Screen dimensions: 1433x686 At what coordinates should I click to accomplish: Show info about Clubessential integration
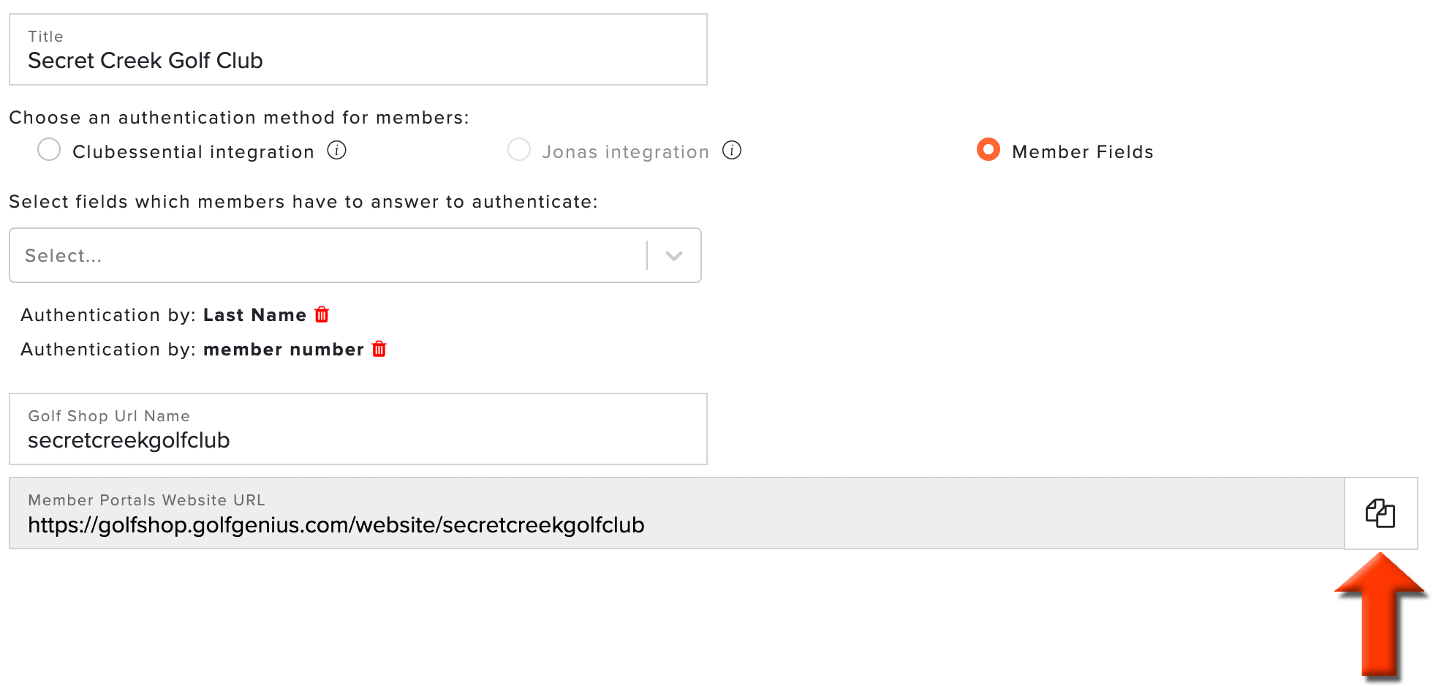click(x=336, y=151)
